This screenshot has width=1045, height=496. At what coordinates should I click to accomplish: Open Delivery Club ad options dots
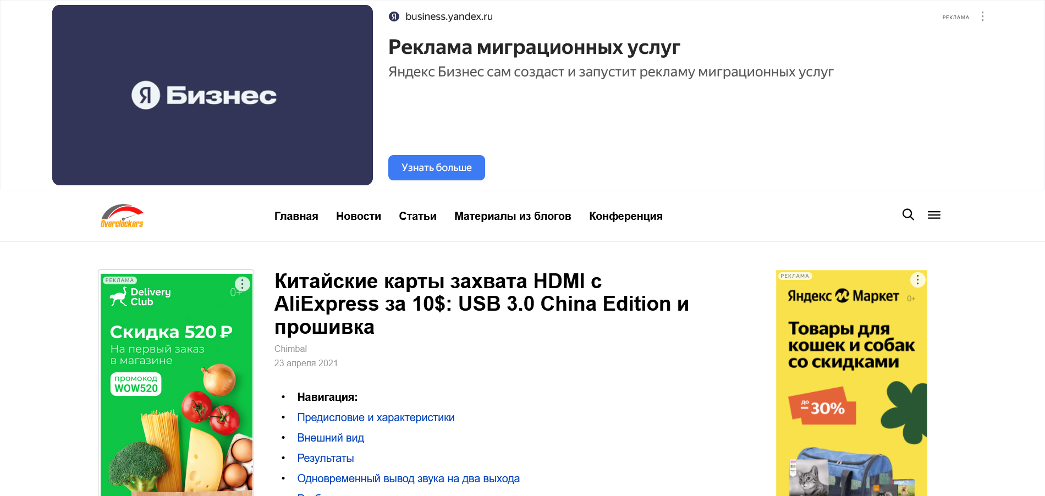pos(242,284)
